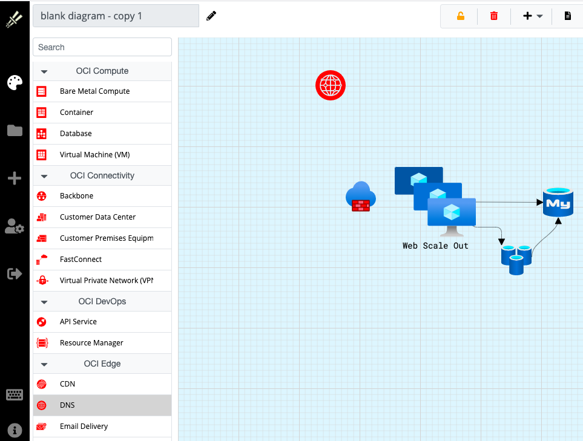Select the Web Scale Out VM node

click(x=435, y=201)
